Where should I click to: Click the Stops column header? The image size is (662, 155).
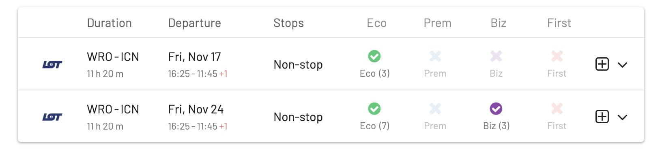pyautogui.click(x=289, y=23)
